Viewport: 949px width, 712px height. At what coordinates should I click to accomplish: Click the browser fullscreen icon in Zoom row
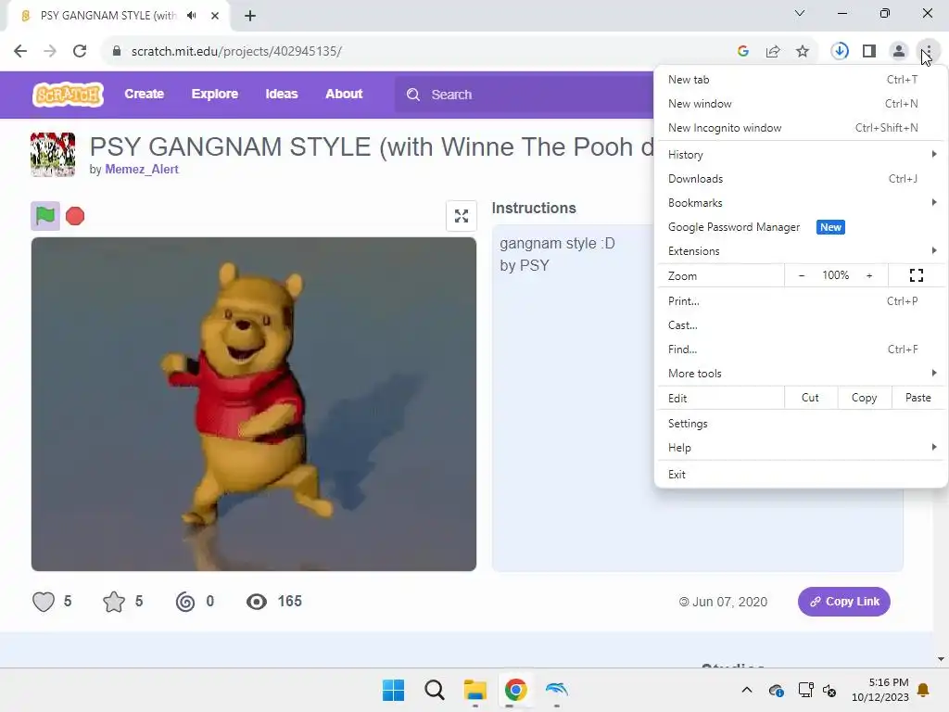pyautogui.click(x=917, y=275)
